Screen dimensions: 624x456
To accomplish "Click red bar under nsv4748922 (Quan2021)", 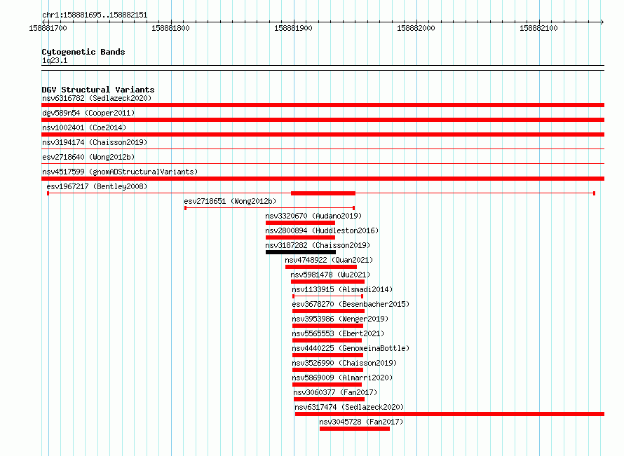I will pyautogui.click(x=320, y=267).
